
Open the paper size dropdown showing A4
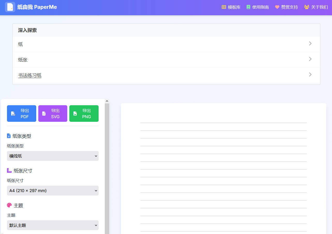pyautogui.click(x=53, y=191)
